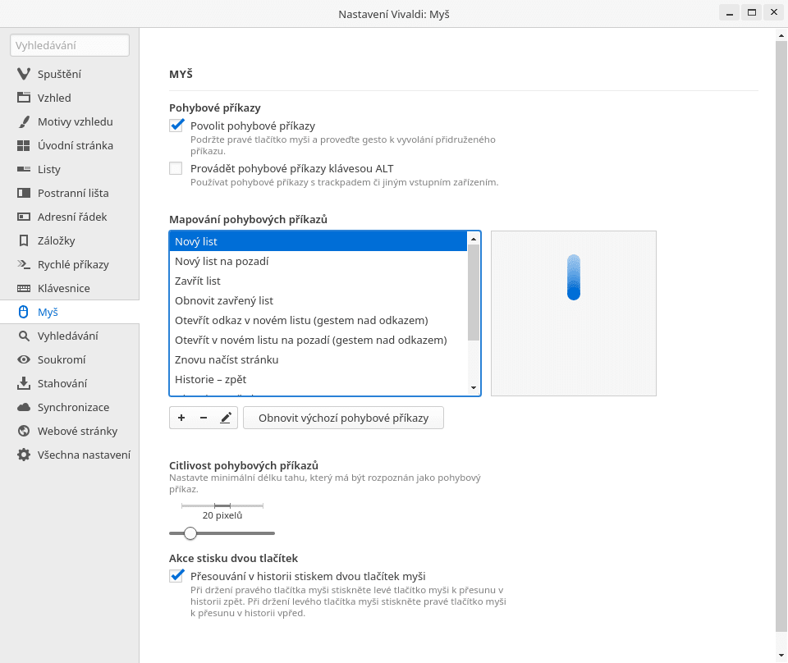Select Nový list gesture row

point(318,241)
